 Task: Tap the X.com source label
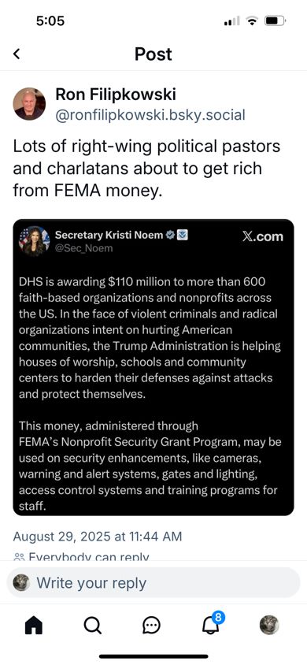[x=263, y=236]
